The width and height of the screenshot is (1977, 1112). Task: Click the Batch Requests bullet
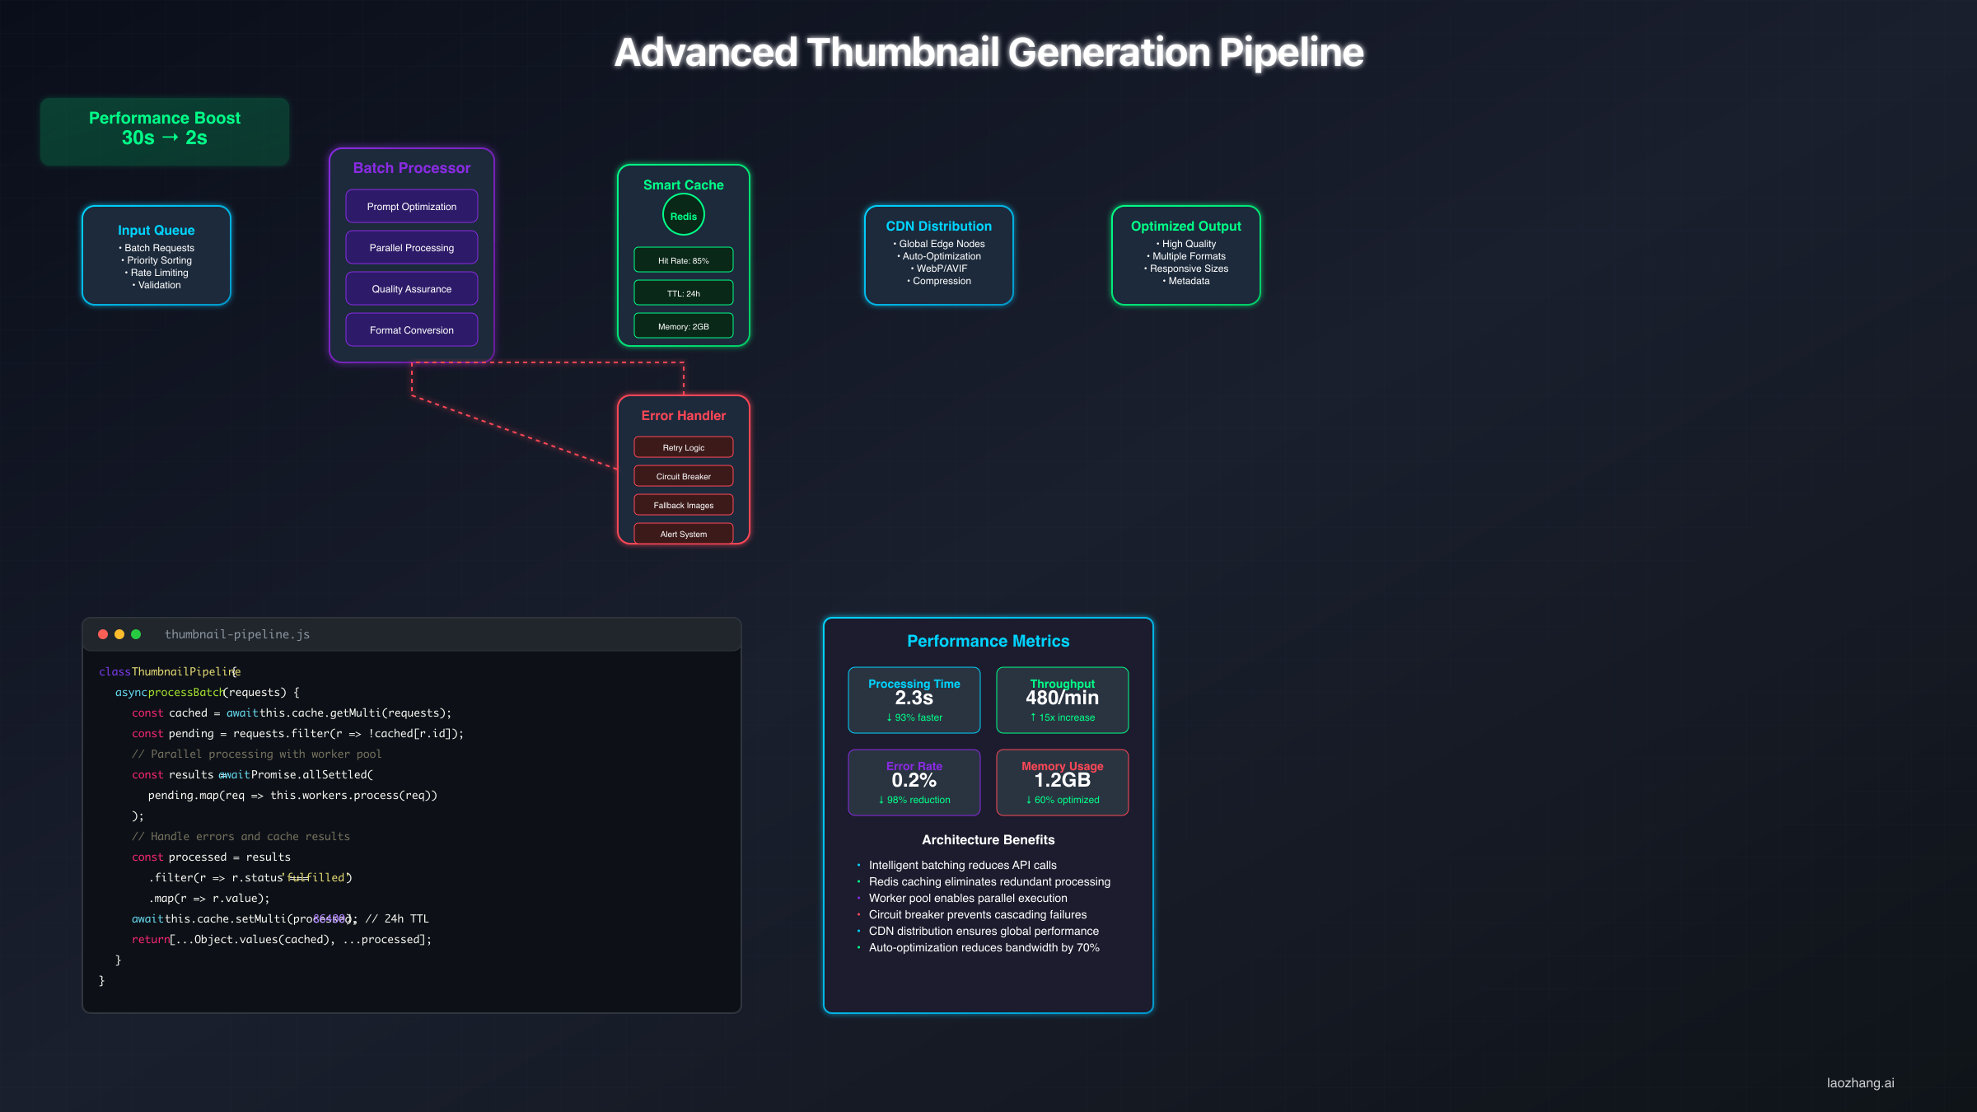pyautogui.click(x=157, y=248)
